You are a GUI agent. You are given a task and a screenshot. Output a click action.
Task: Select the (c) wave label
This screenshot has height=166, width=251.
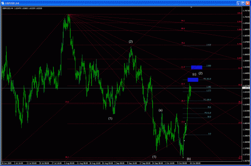[194, 74]
